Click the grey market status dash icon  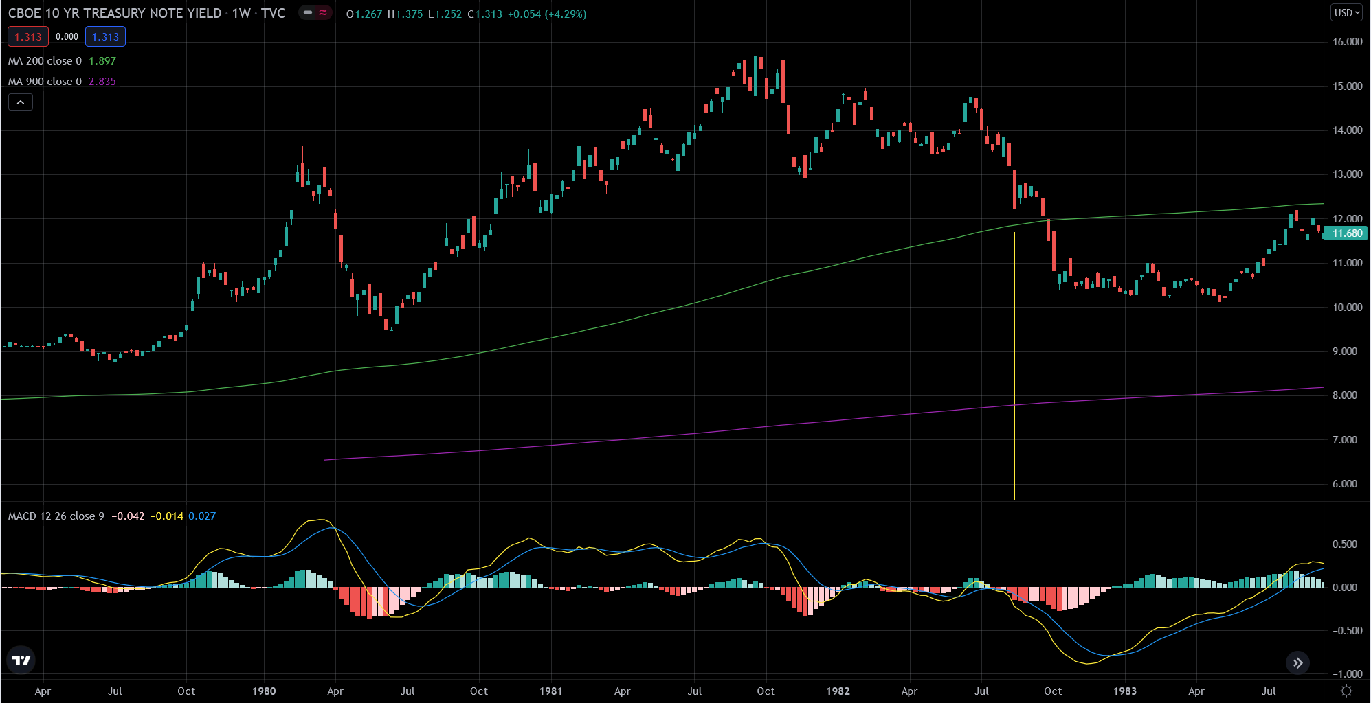[308, 13]
